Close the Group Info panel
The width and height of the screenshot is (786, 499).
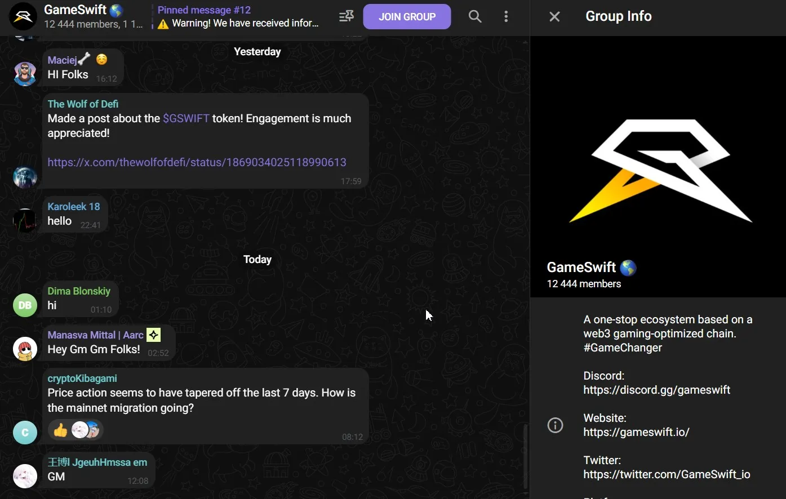click(x=554, y=16)
